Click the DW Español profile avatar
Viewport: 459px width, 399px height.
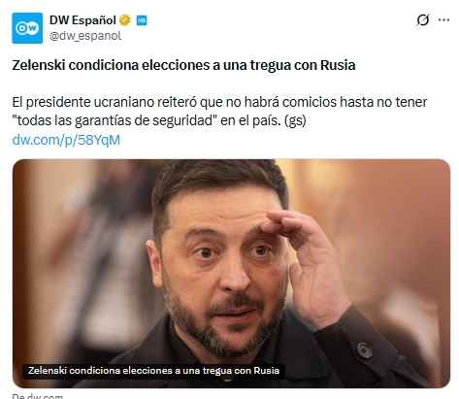[27, 28]
